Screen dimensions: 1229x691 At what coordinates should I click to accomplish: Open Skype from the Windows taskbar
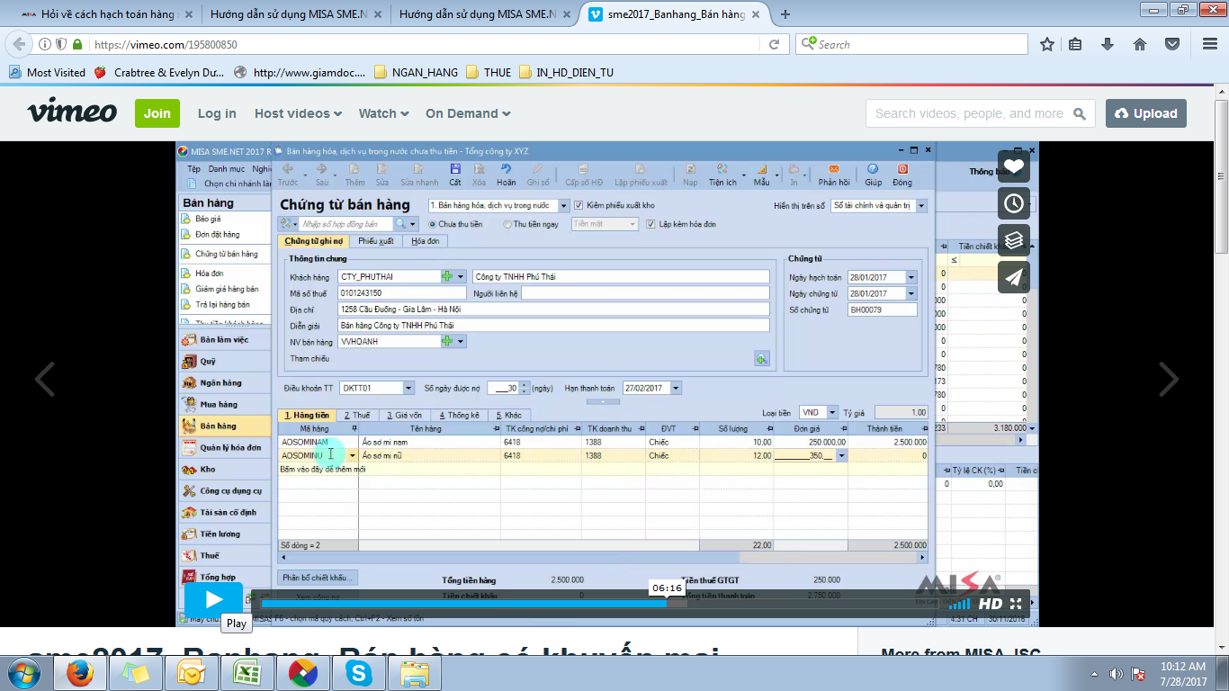tap(359, 673)
